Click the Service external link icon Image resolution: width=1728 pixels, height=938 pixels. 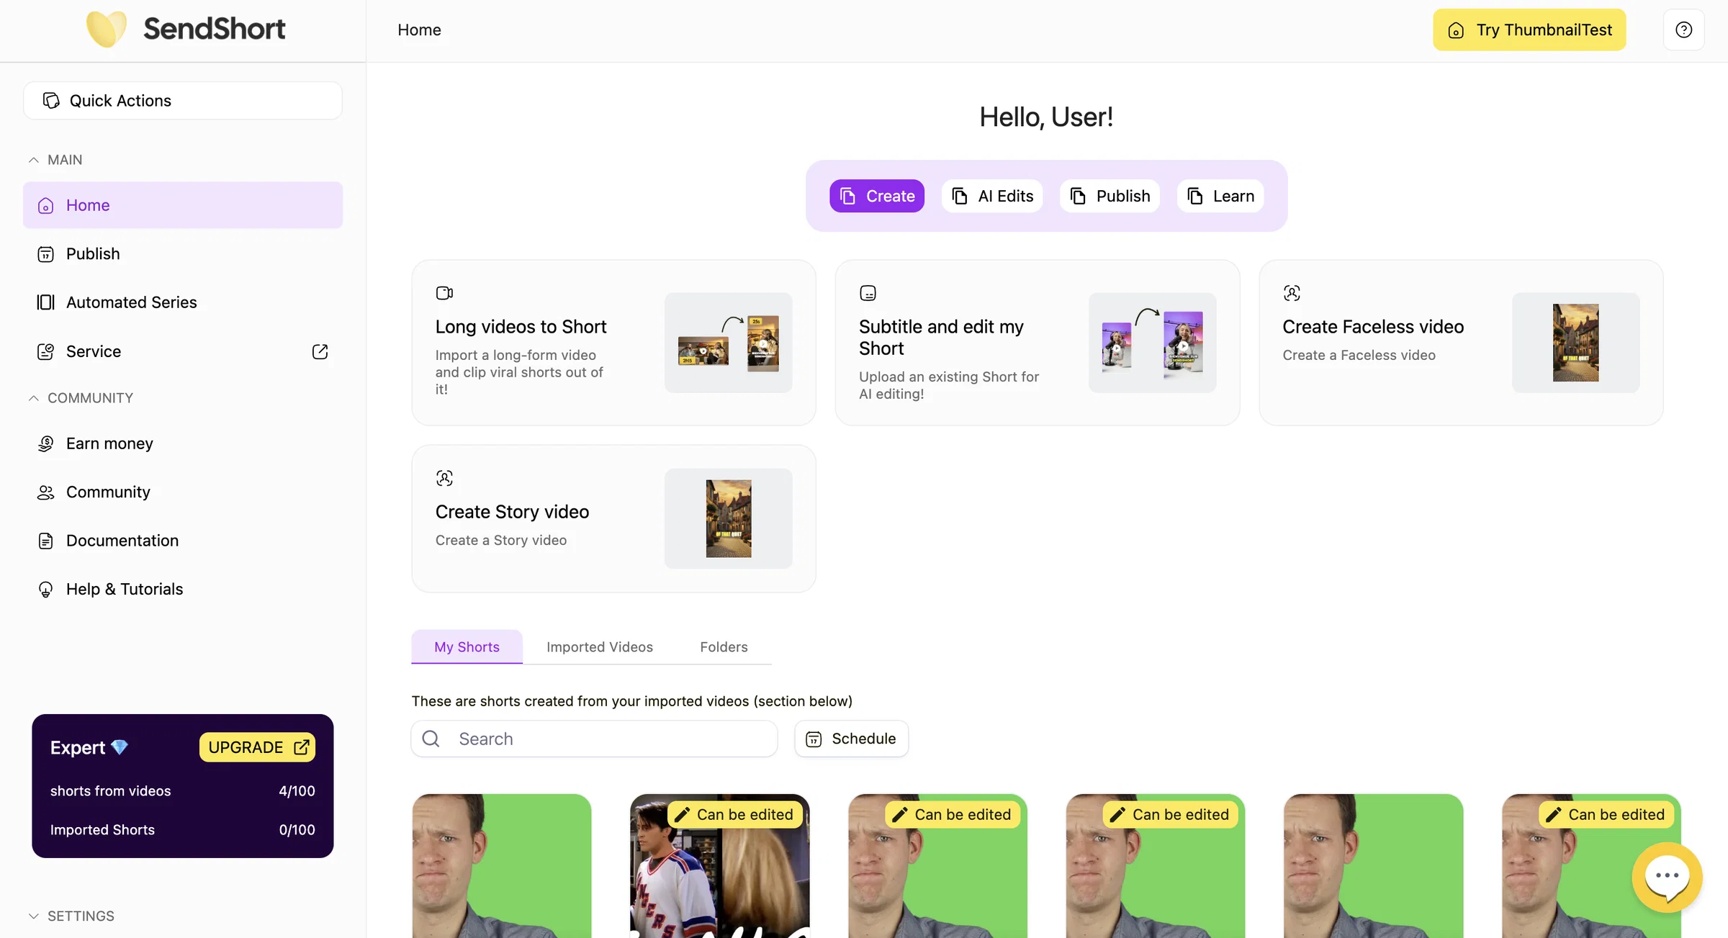(x=320, y=351)
